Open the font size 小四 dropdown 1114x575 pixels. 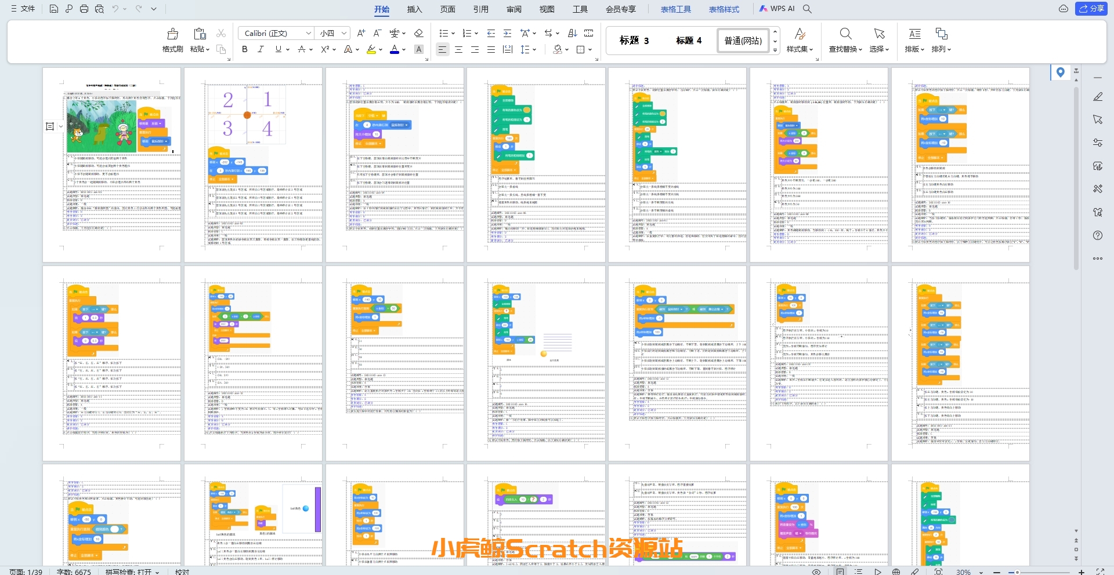pyautogui.click(x=344, y=33)
